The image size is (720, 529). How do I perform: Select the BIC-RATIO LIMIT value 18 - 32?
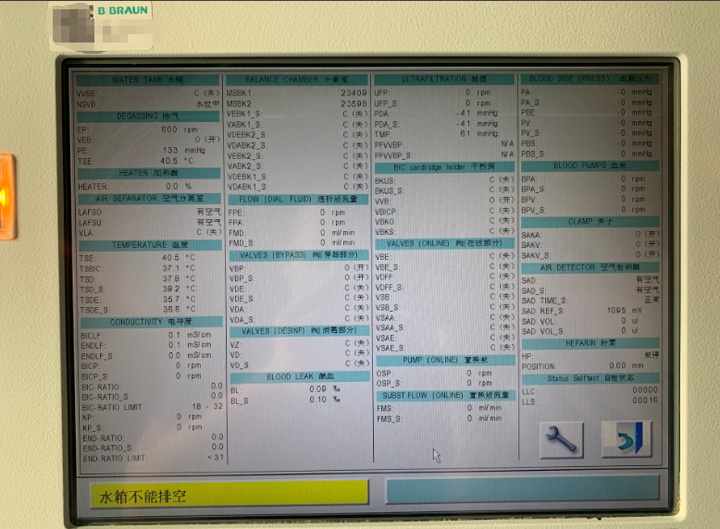(x=207, y=407)
